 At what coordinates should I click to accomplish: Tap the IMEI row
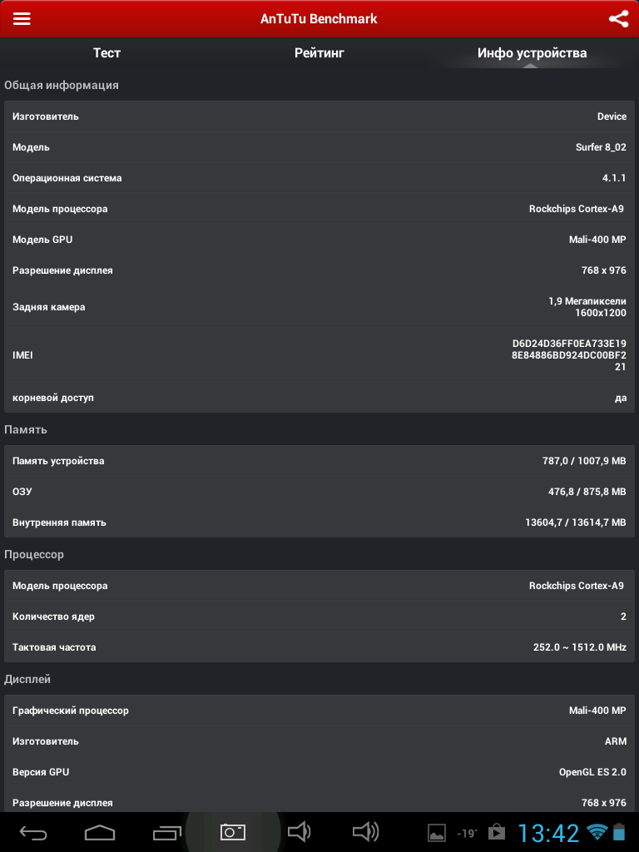[x=319, y=355]
